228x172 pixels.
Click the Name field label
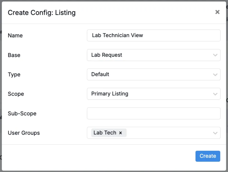click(15, 36)
